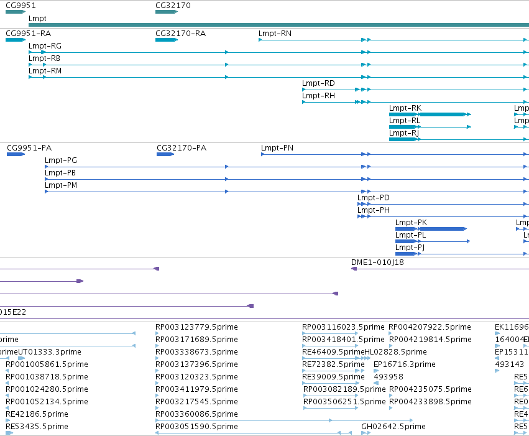Click the EP16716.3prime EST label
The width and height of the screenshot is (529, 436).
(x=405, y=364)
